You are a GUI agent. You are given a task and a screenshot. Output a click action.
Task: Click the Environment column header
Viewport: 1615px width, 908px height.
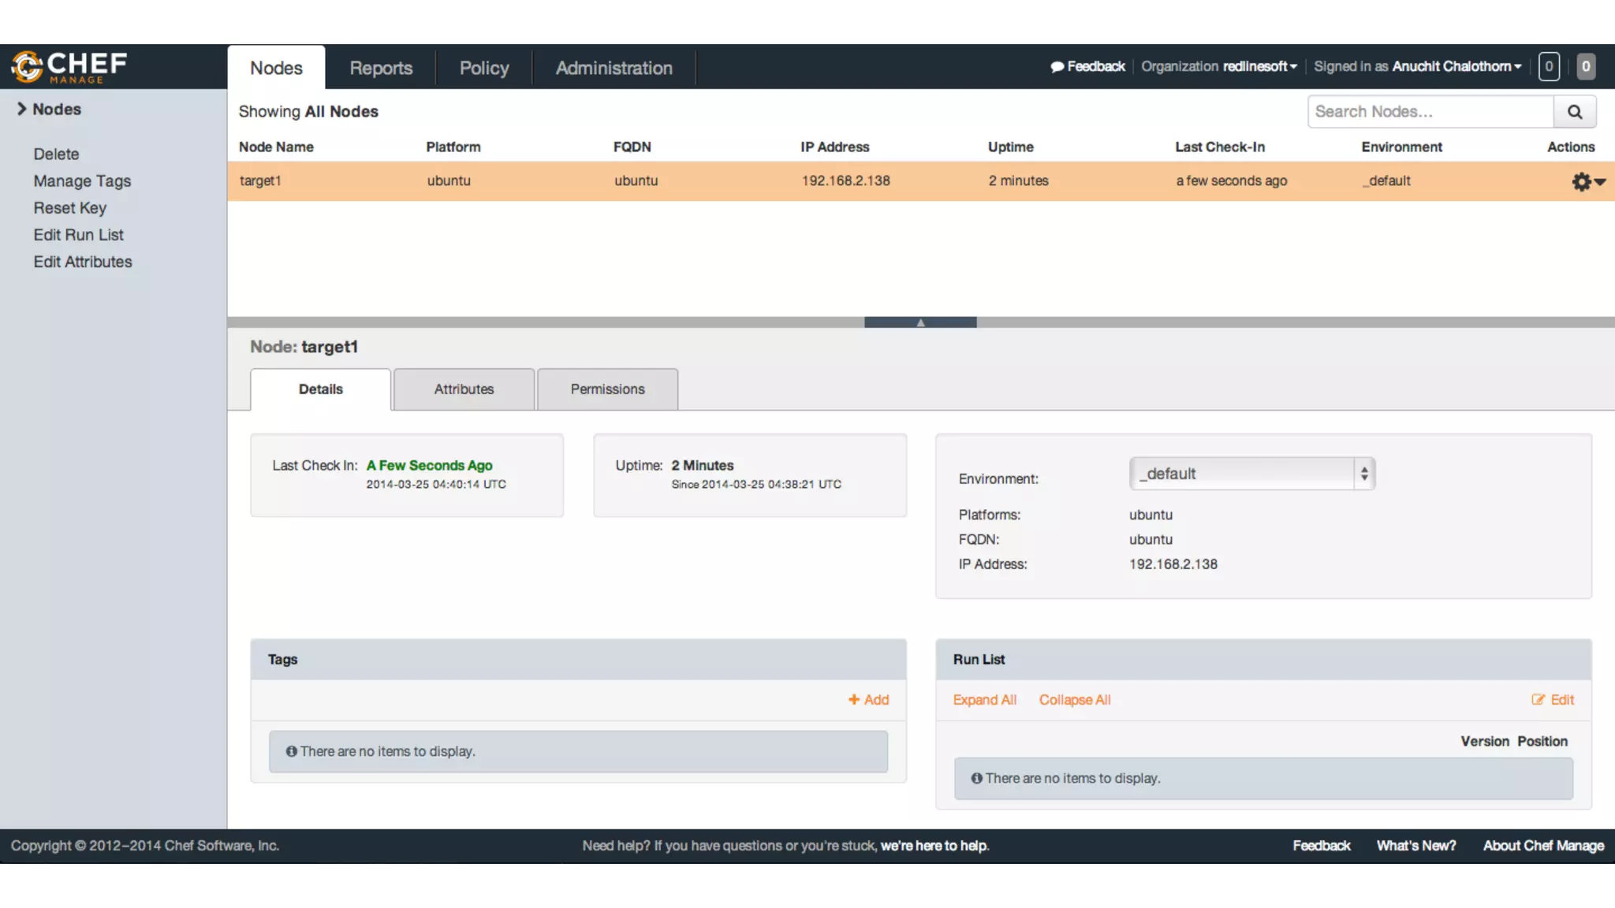point(1402,147)
